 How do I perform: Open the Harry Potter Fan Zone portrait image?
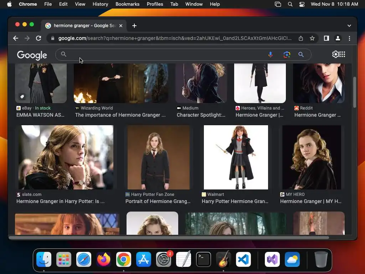point(159,157)
